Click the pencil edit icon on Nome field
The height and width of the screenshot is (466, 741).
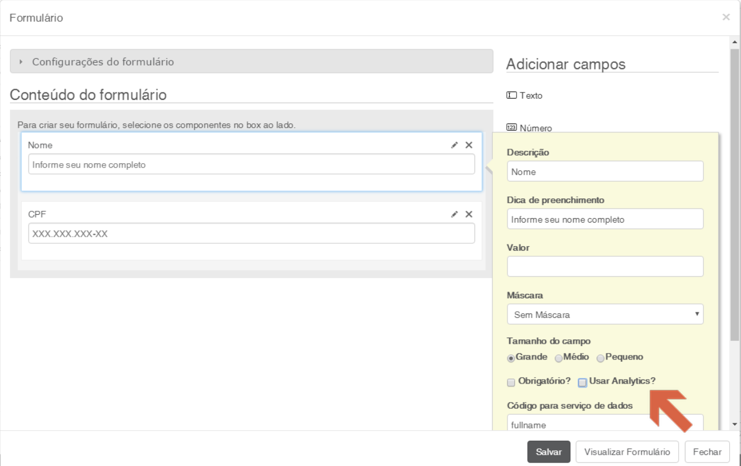(455, 145)
